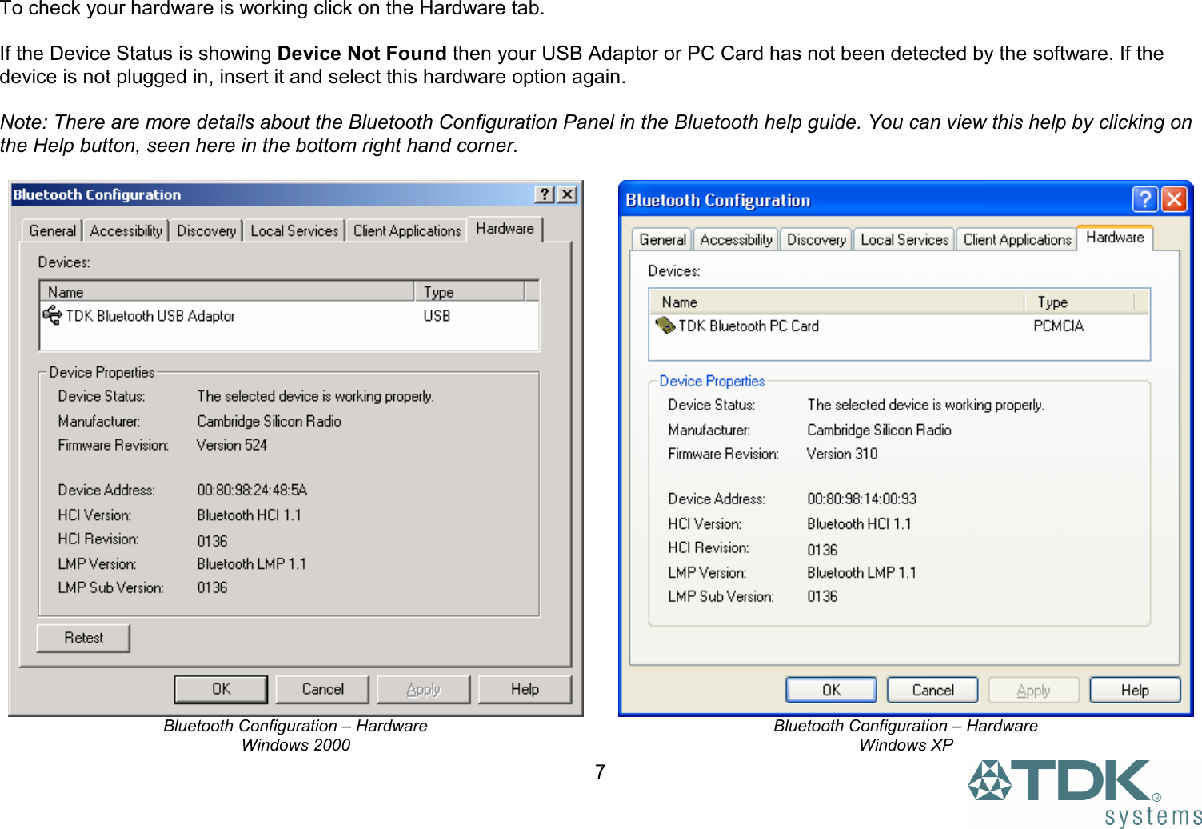Click Type column header in Windows XP device list
Screen dimensions: 1202x829
tap(1080, 302)
